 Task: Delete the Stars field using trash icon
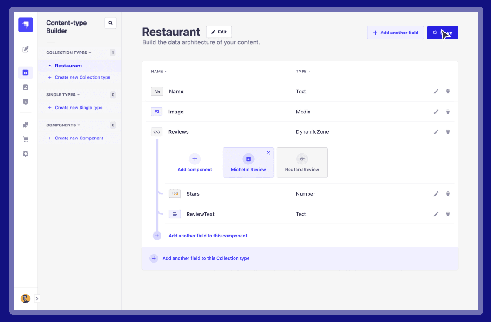click(448, 194)
